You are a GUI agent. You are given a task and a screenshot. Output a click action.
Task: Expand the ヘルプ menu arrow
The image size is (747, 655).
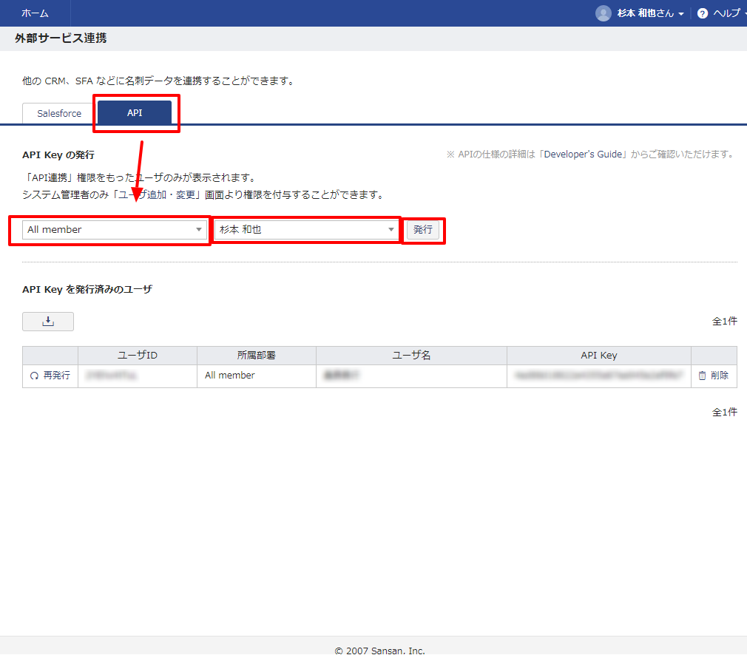tap(743, 13)
